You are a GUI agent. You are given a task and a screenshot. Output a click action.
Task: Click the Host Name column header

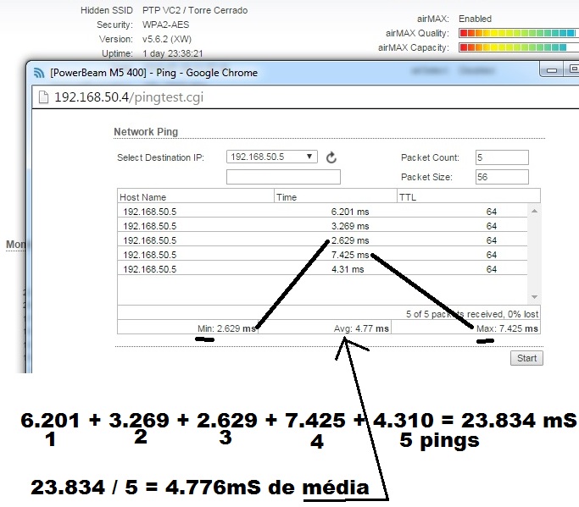tap(196, 197)
